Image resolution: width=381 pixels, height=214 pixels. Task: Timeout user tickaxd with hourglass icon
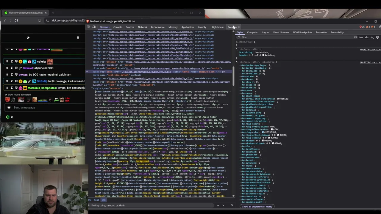[x=12, y=68]
